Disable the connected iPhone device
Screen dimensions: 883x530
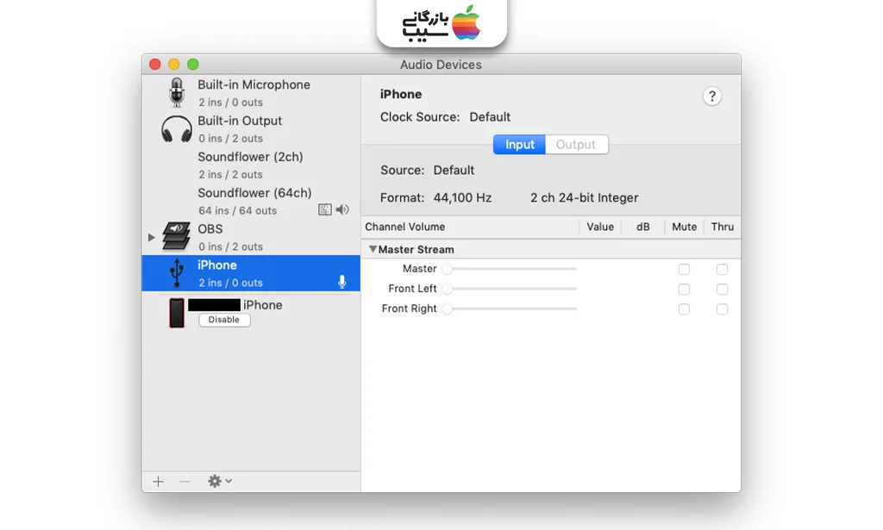(x=224, y=320)
